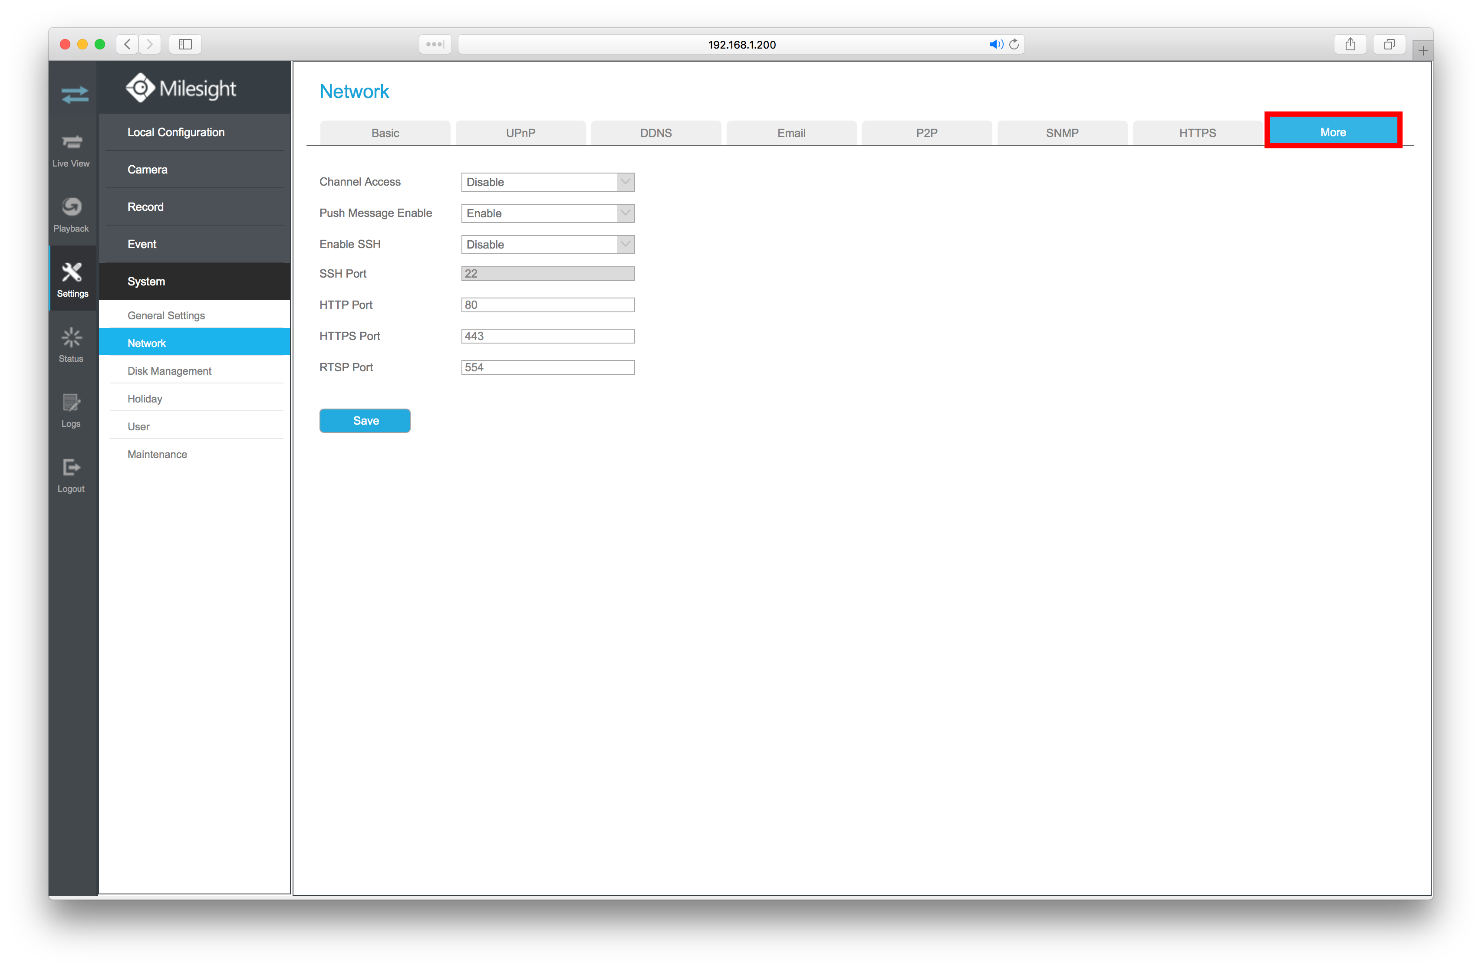The image size is (1482, 969).
Task: Expand the Camera menu section
Action: tap(148, 169)
